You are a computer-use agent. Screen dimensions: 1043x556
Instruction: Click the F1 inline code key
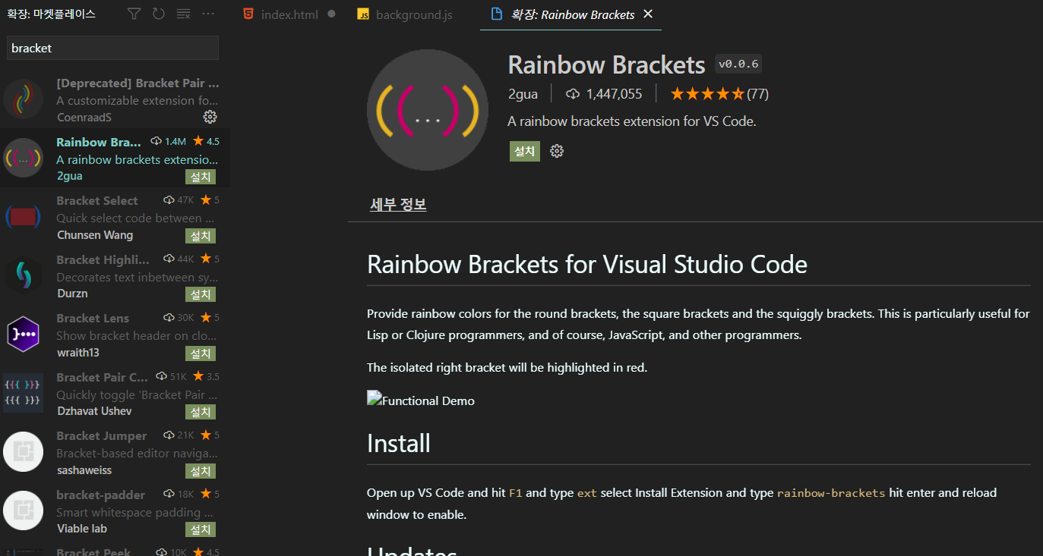click(x=516, y=493)
